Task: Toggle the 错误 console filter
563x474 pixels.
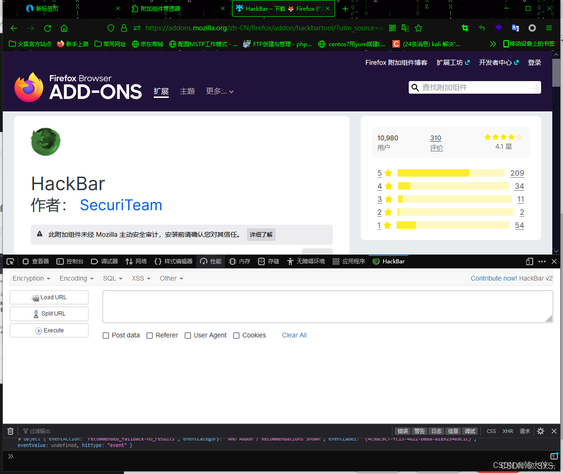Action: click(x=403, y=431)
